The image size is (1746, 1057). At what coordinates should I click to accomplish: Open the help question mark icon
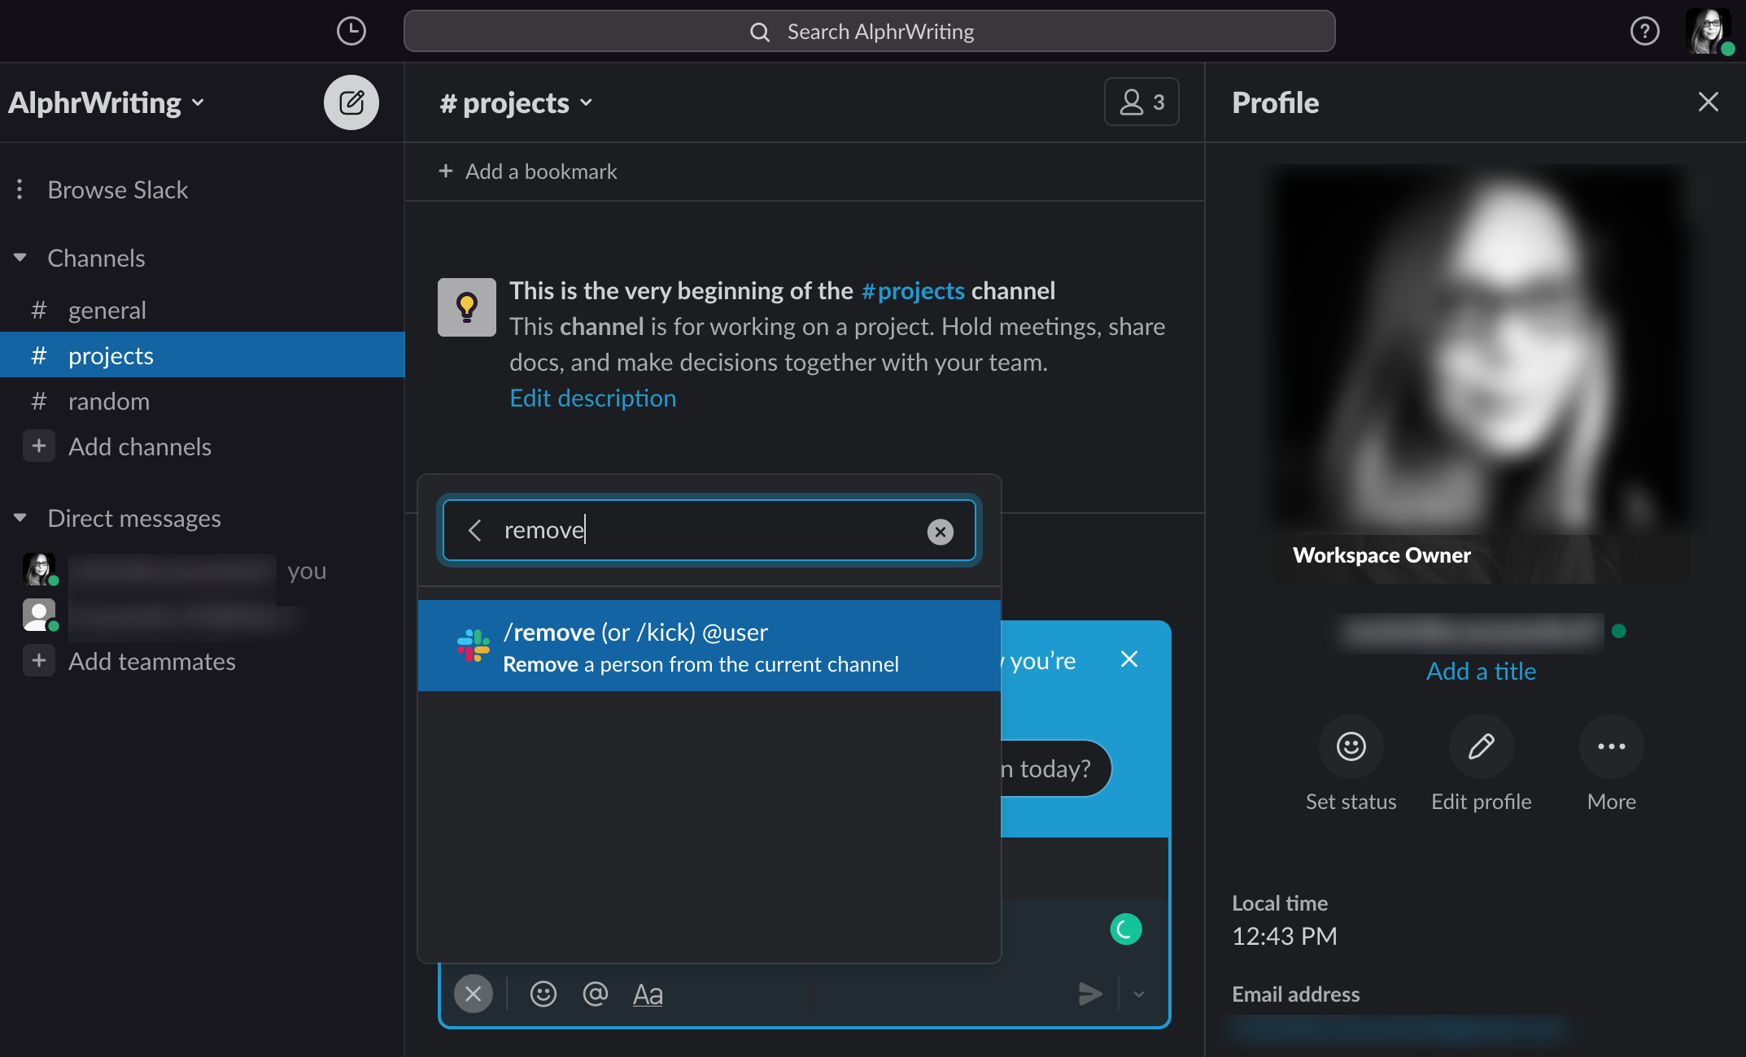click(x=1644, y=31)
